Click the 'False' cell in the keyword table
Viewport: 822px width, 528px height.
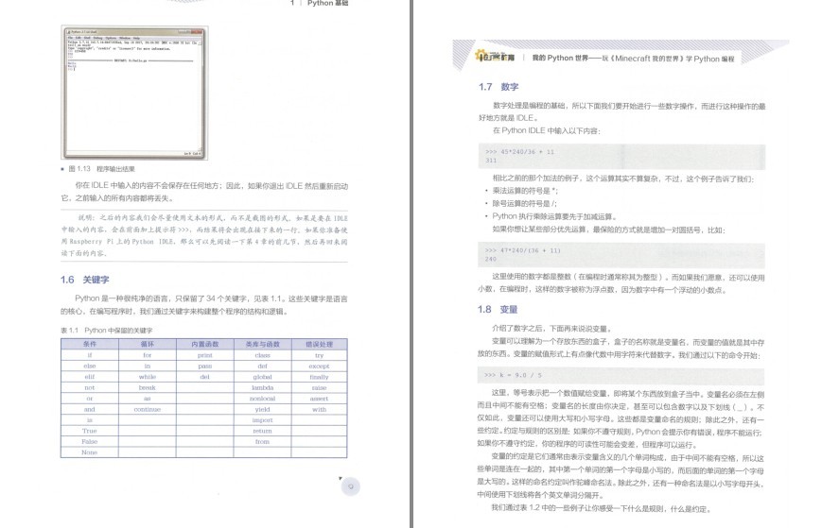[90, 442]
